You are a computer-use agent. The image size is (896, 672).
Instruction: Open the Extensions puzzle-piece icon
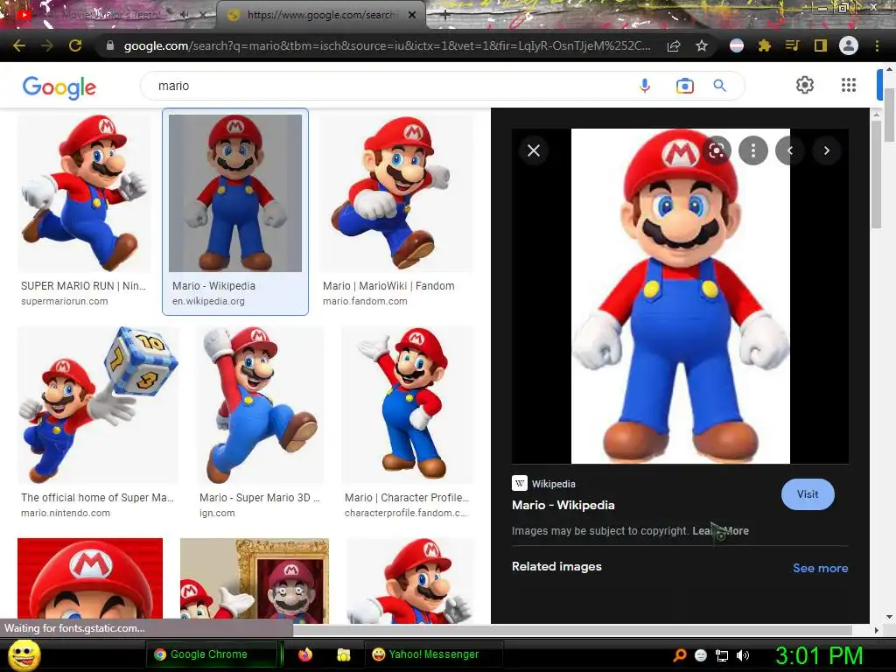tap(765, 45)
